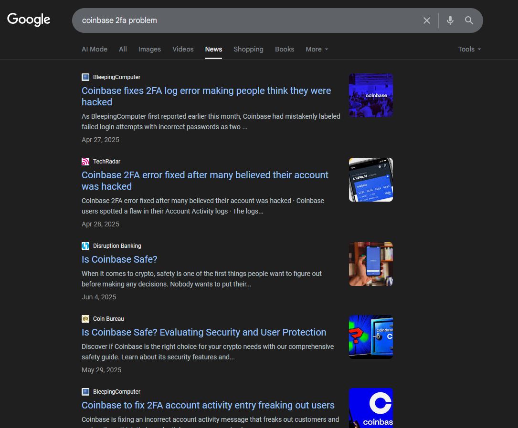Switch to AI Mode tab
Screen dimensions: 518x428
(95, 49)
